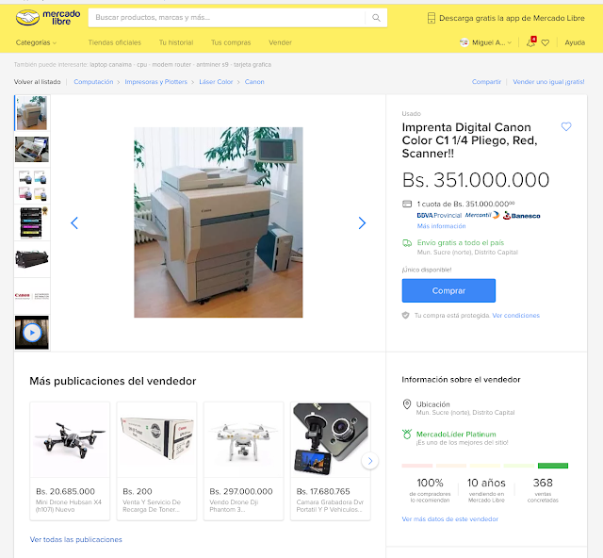Expand the Miguel A... account menu
Image resolution: width=603 pixels, height=558 pixels.
click(486, 42)
